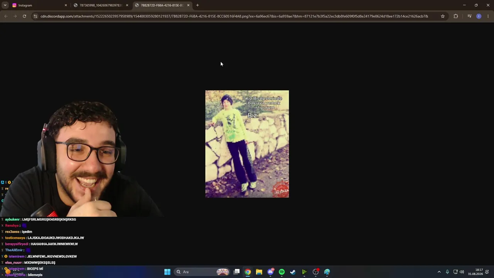Image resolution: width=494 pixels, height=278 pixels.
Task: Click the chat username TheAliEmir
Action: (x=14, y=250)
